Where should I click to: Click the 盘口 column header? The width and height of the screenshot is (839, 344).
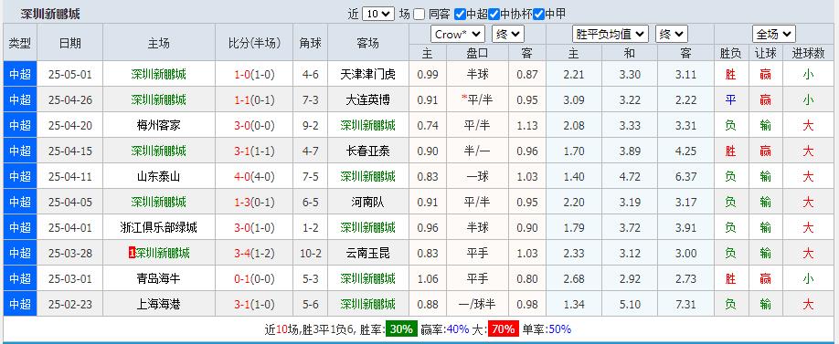[x=477, y=53]
